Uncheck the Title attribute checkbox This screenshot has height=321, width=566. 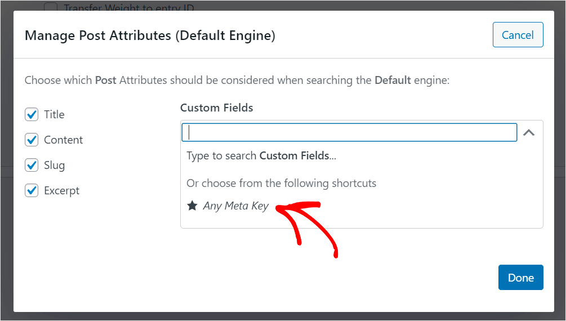(32, 114)
